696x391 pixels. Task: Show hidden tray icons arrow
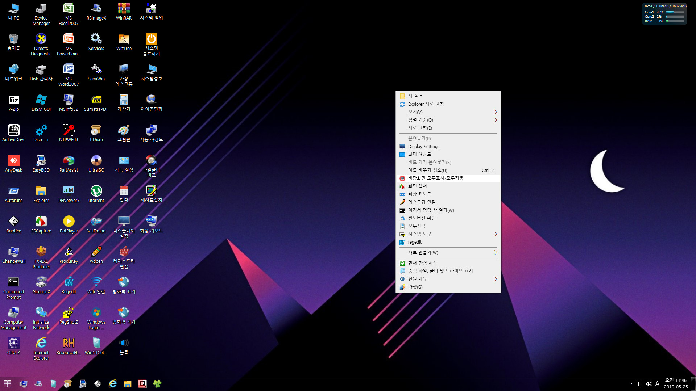coord(631,384)
